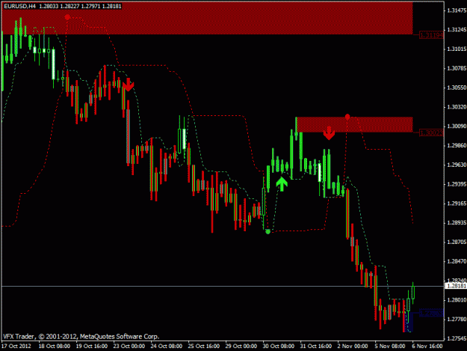Click price axis label 1.29165
Viewport: 467px width, 351px height.
[457, 204]
